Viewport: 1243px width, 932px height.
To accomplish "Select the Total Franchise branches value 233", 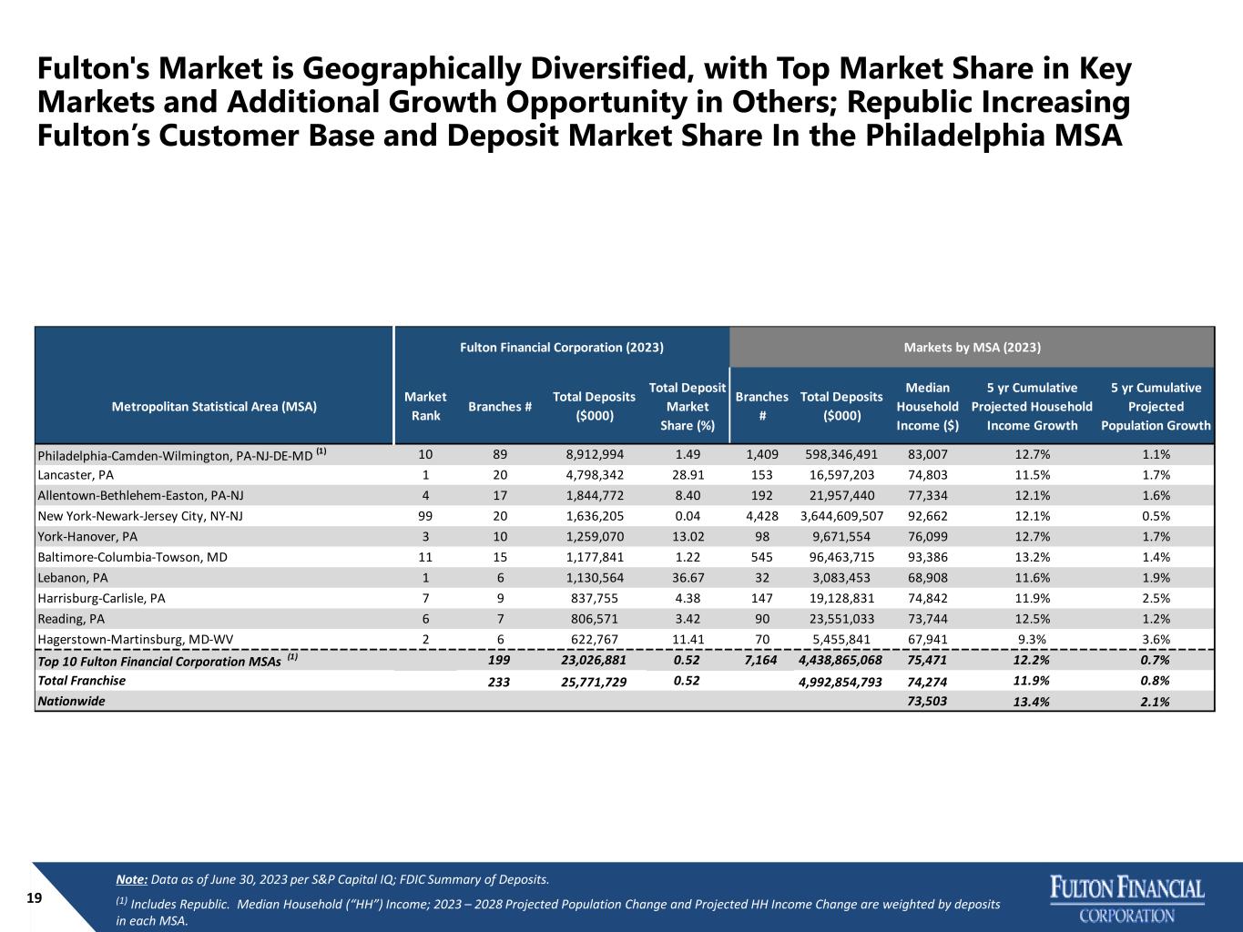I will pos(499,681).
